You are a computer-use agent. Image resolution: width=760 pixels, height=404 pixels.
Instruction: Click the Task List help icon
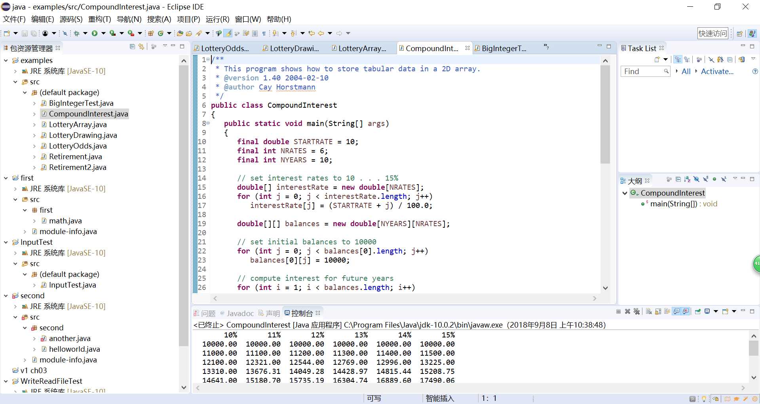pos(755,71)
